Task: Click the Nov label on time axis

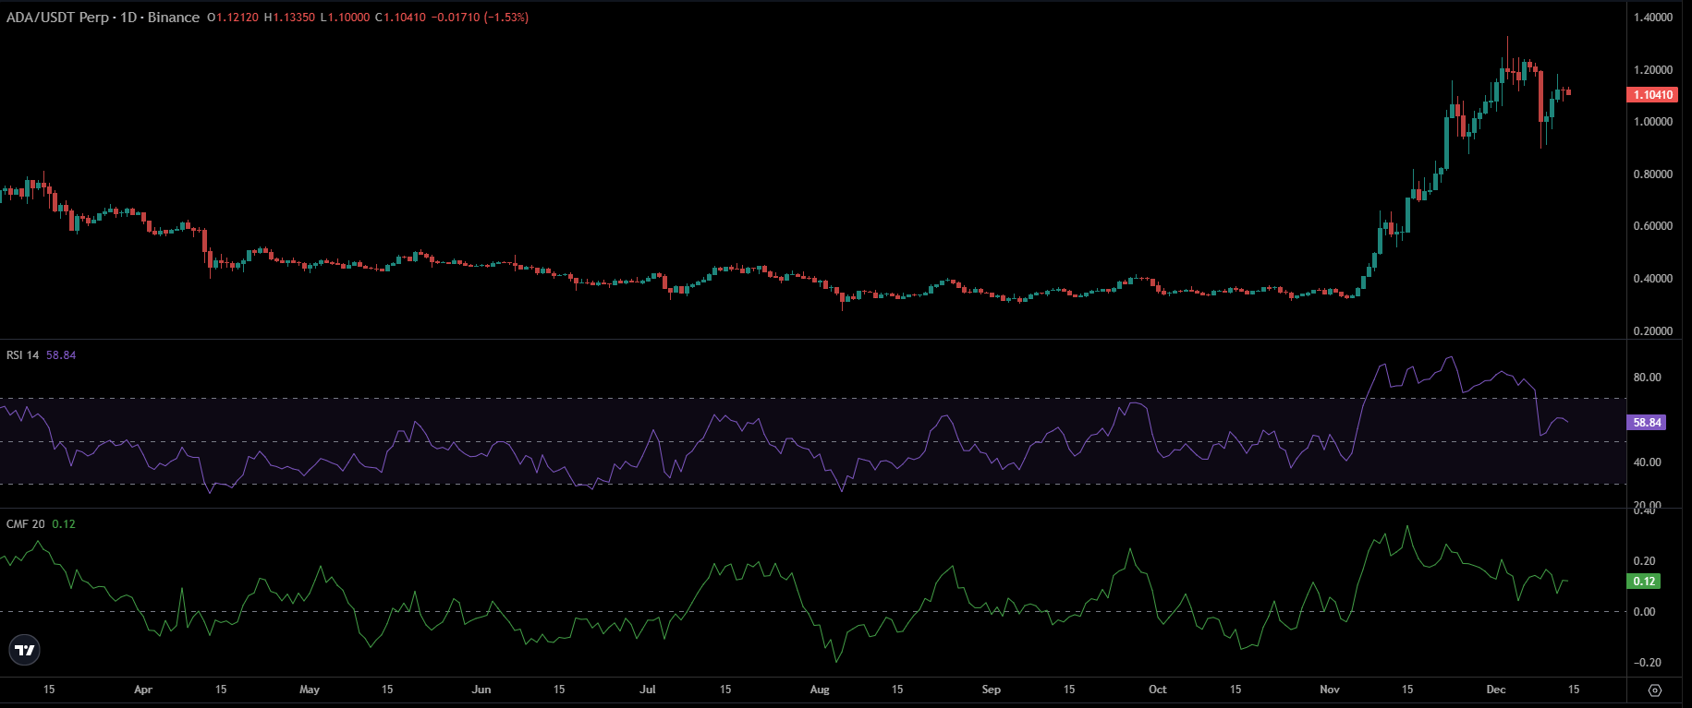Action: point(1330,690)
